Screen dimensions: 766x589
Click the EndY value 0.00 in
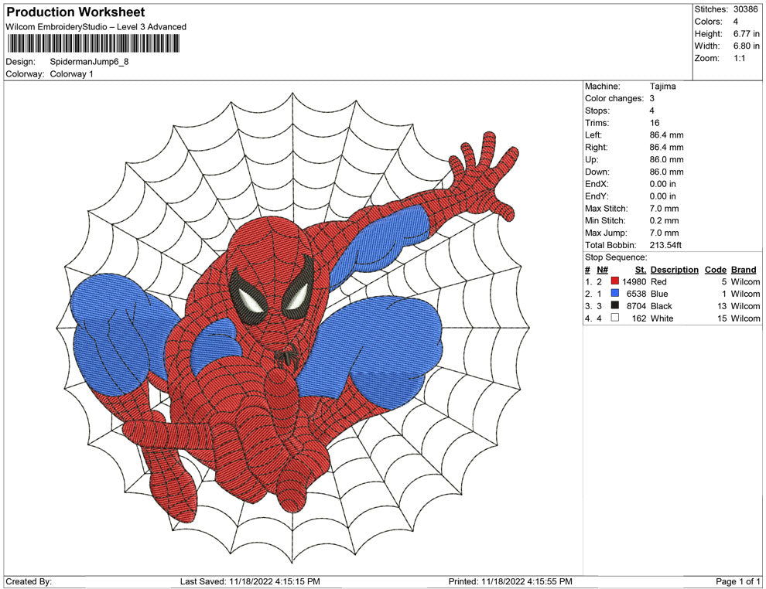tap(663, 196)
